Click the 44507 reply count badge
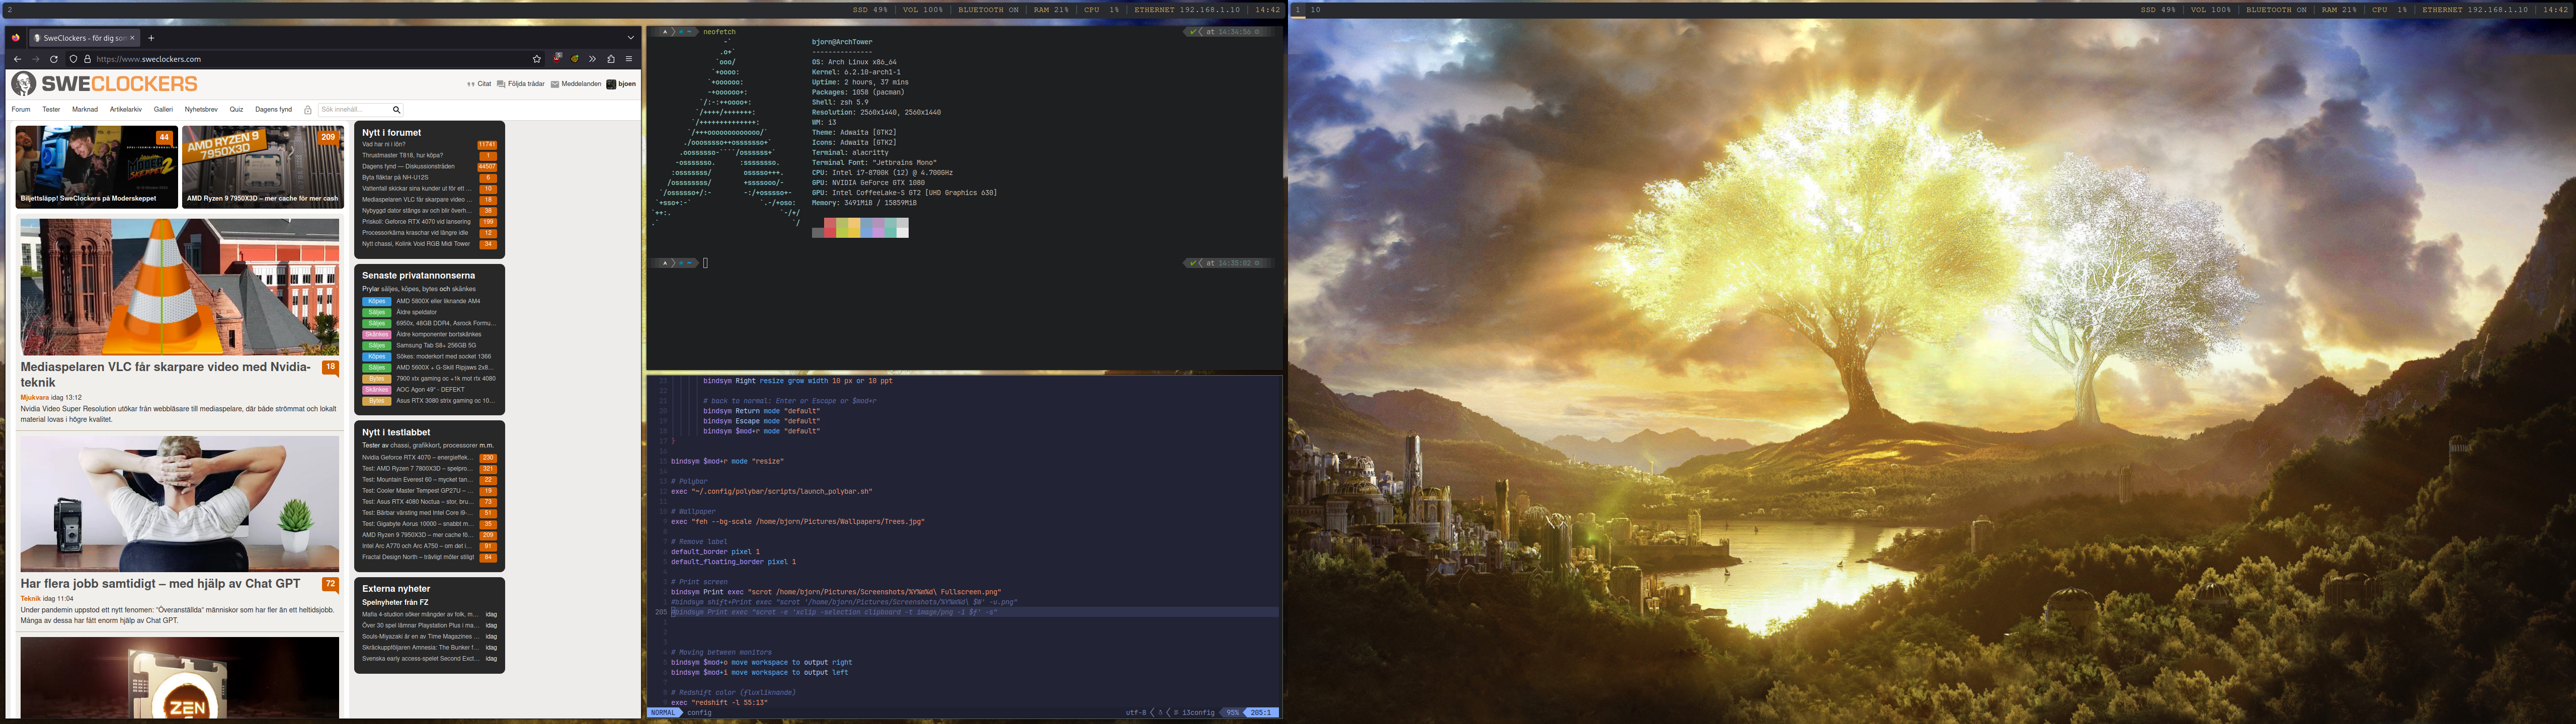Image resolution: width=2576 pixels, height=724 pixels. click(x=487, y=167)
